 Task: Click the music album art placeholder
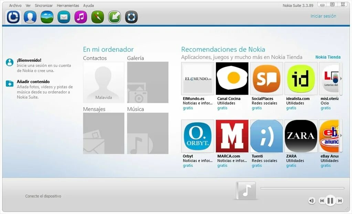pyautogui.click(x=246, y=190)
